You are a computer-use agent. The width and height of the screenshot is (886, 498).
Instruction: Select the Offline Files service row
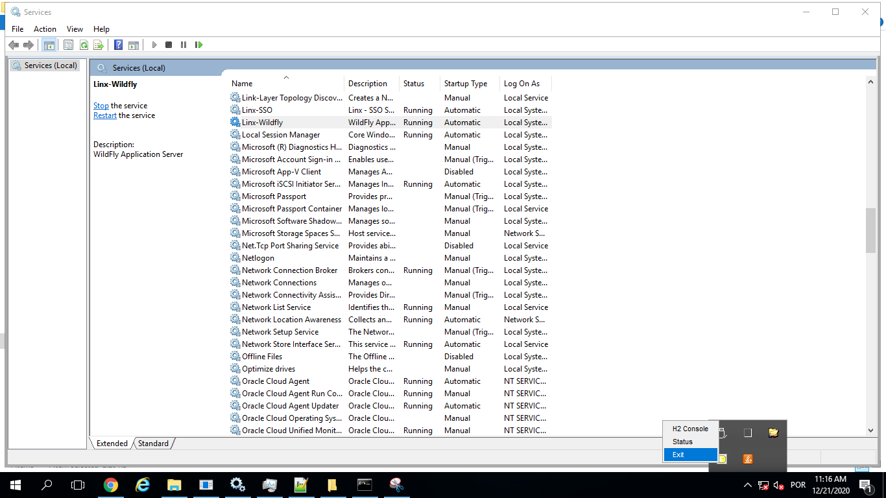(x=389, y=357)
